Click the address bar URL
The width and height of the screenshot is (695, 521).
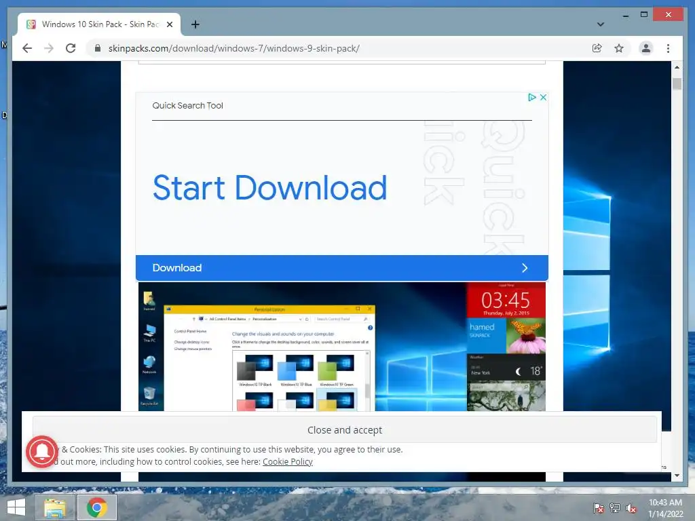[x=234, y=48]
